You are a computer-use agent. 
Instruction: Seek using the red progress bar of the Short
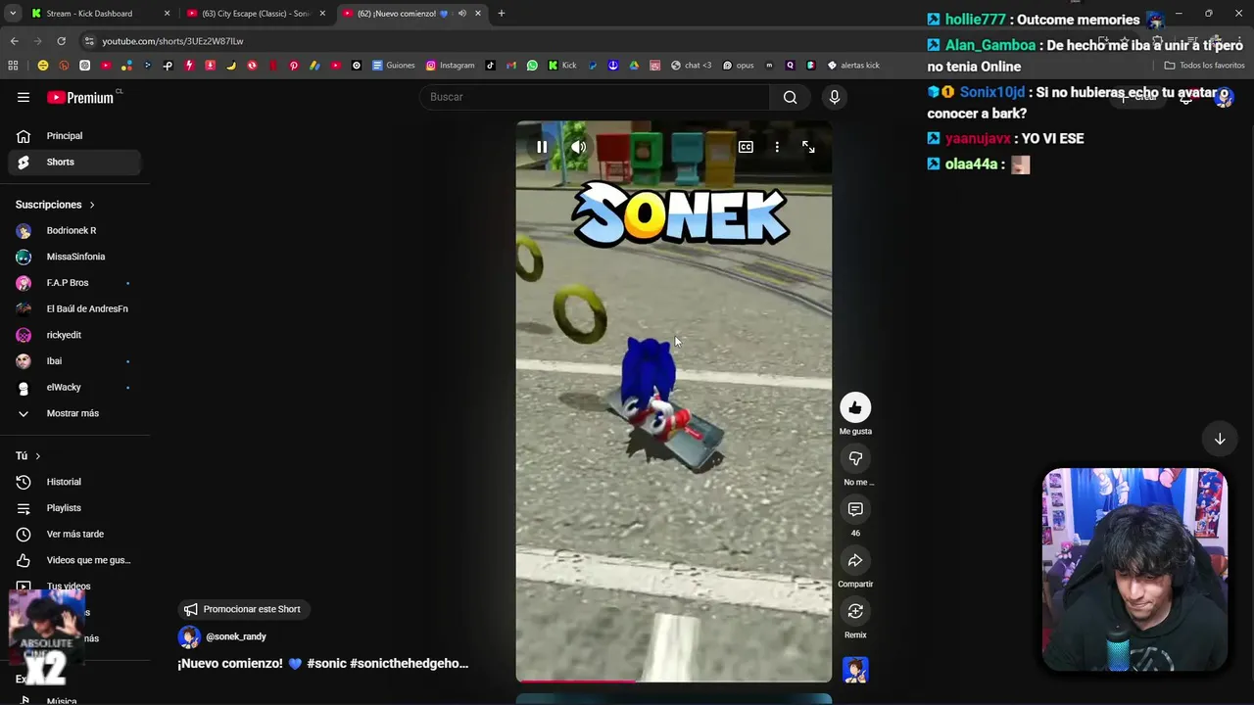[674, 681]
